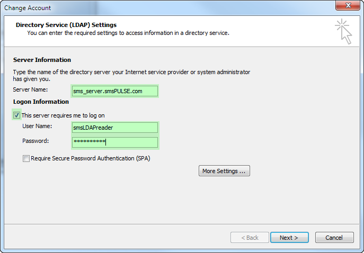
Task: Open More Settings
Action: (x=224, y=171)
